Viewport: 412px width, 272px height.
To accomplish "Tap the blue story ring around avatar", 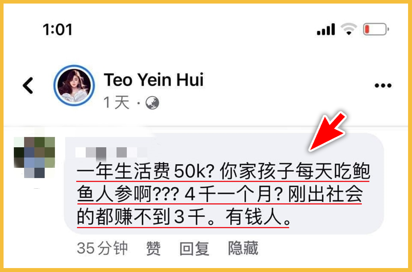I will [x=74, y=85].
